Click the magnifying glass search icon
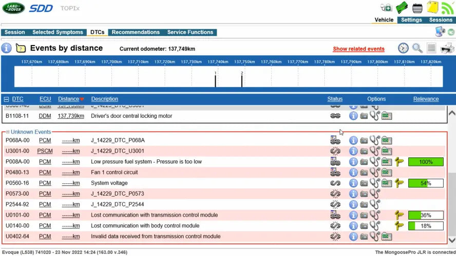Image resolution: width=456 pixels, height=256 pixels. tap(417, 48)
